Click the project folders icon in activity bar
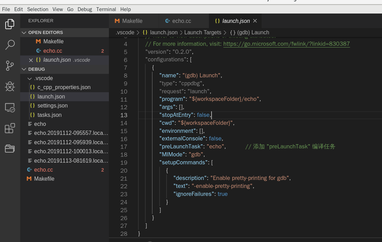Screen dimensions: 382x242 coord(10,149)
